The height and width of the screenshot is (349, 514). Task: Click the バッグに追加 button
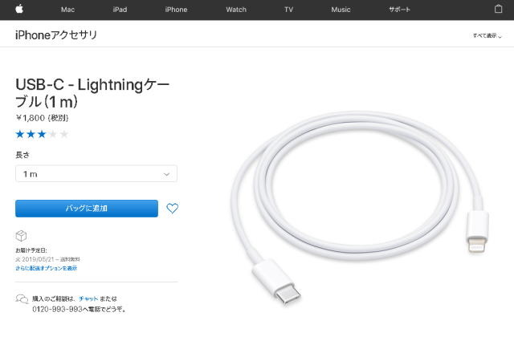[x=87, y=209]
